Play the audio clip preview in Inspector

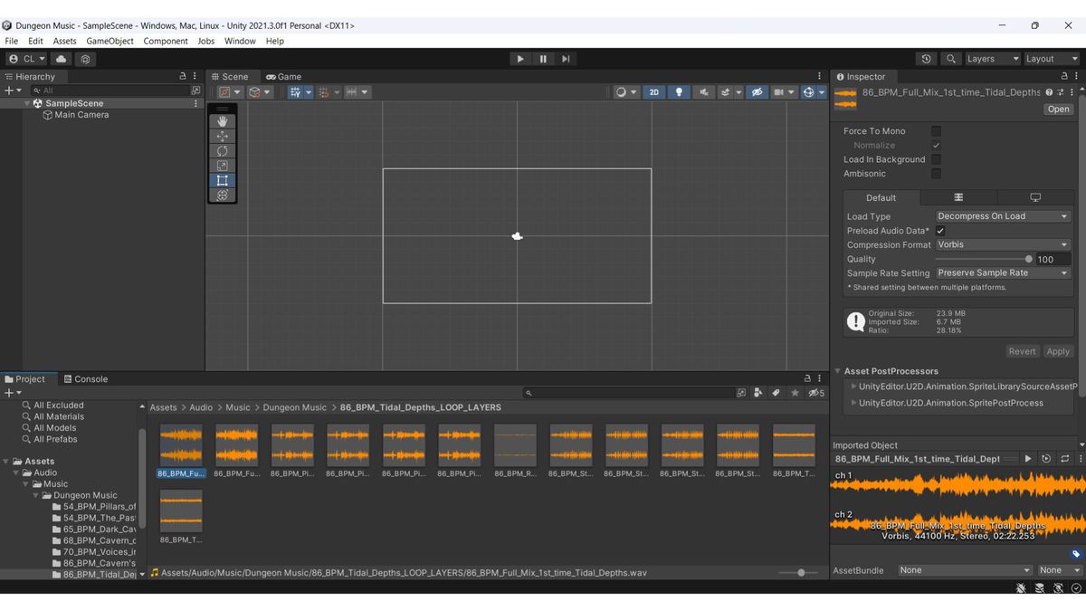click(x=1028, y=459)
